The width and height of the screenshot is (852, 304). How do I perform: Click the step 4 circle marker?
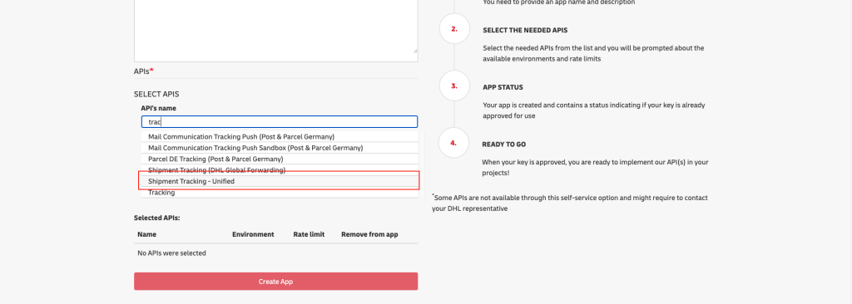(x=453, y=144)
